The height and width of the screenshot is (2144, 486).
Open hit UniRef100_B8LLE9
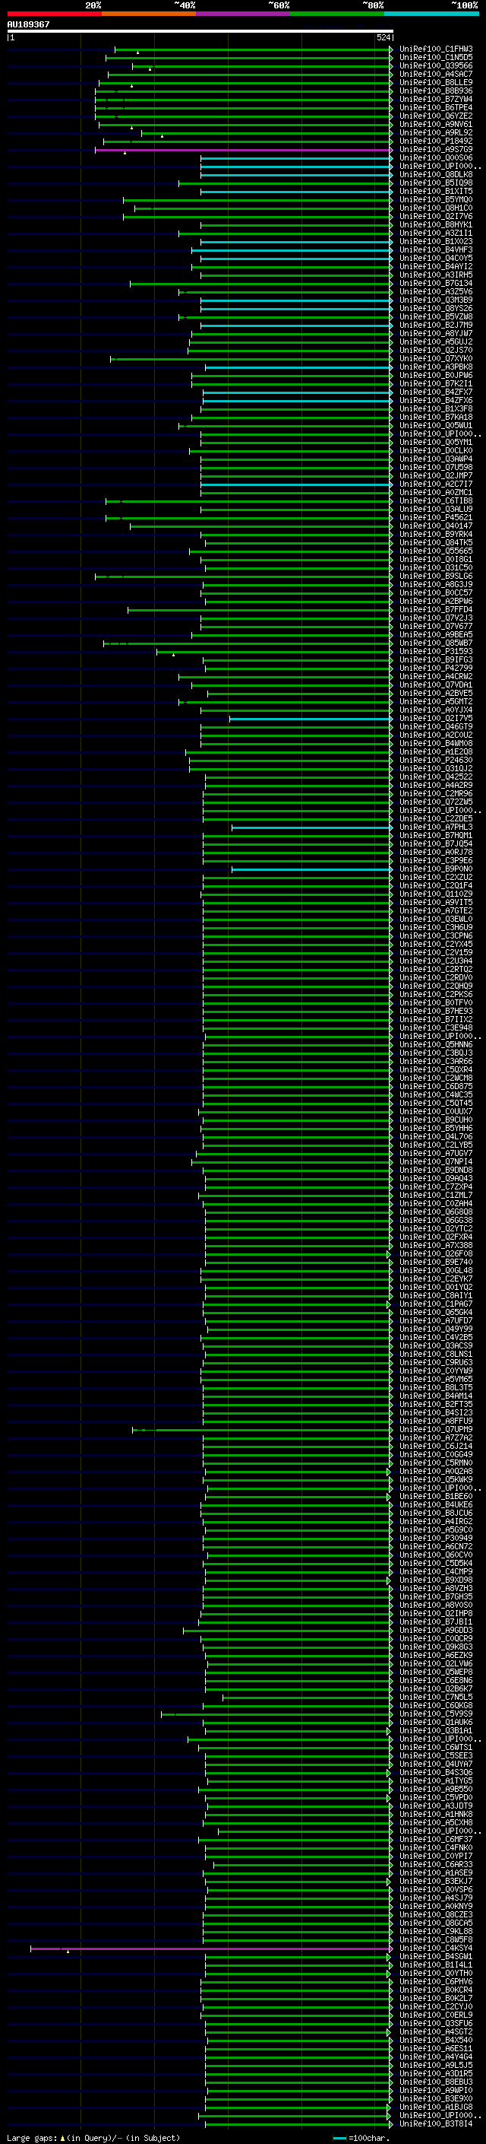436,82
